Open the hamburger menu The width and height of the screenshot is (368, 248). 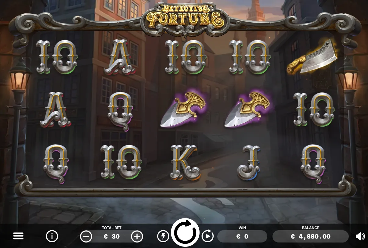coord(18,236)
